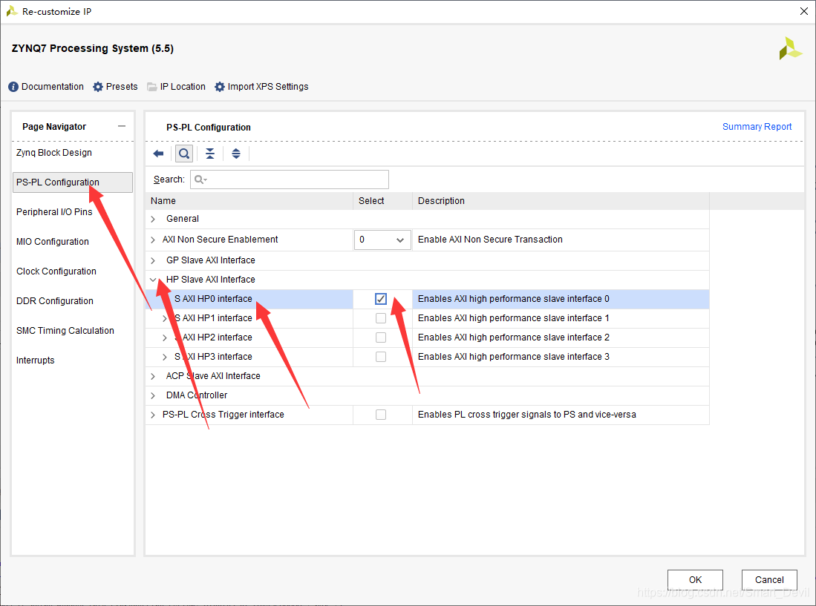This screenshot has height=606, width=816.
Task: Open Documentation info icon
Action: pyautogui.click(x=13, y=87)
